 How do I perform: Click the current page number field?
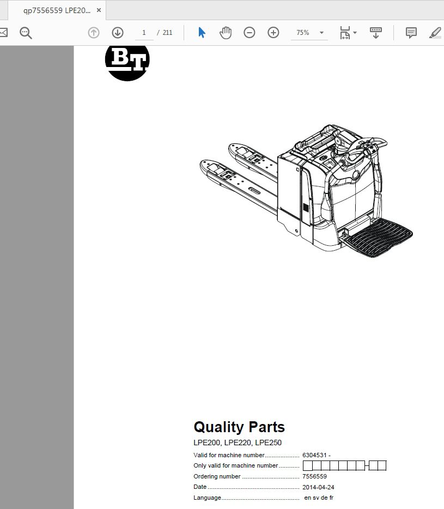click(144, 33)
